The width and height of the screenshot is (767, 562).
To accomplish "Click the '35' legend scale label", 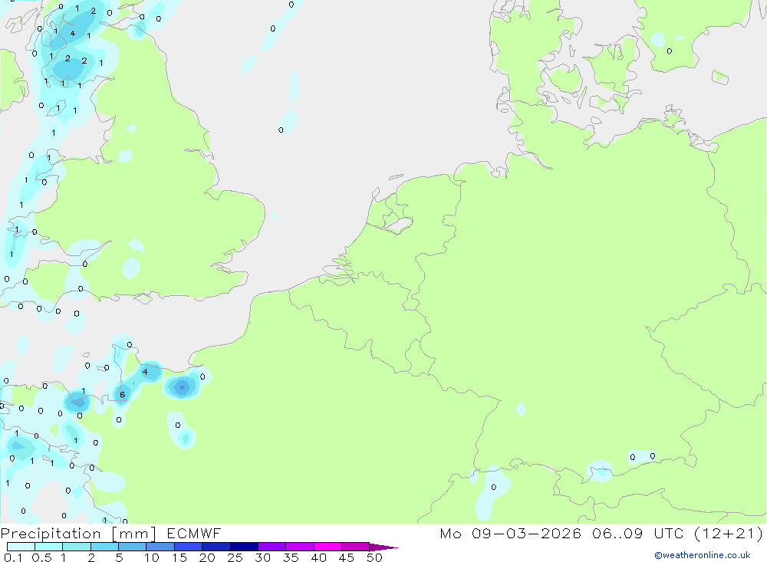I will (x=291, y=557).
